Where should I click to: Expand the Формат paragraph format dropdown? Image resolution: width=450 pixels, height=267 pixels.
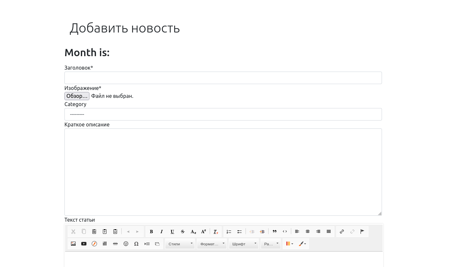coord(212,244)
